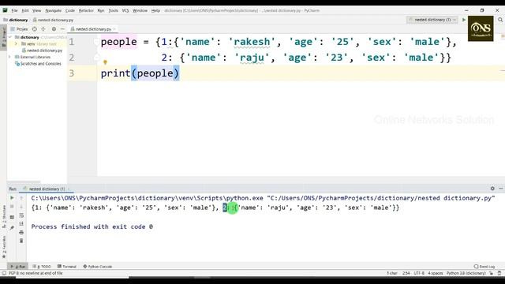
Task: Click the 2:54 line-column indicator
Action: pyautogui.click(x=406, y=274)
